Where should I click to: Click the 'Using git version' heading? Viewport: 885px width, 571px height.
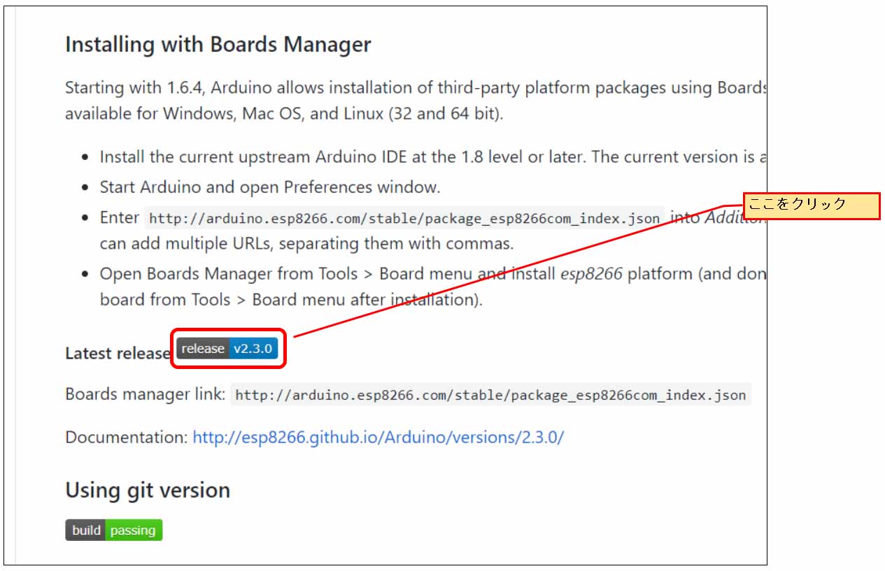pos(148,490)
